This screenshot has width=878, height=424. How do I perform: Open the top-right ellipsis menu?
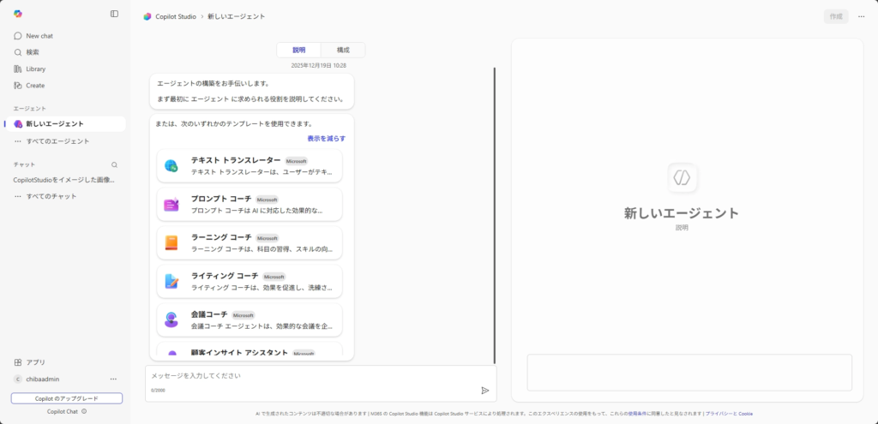(x=861, y=16)
